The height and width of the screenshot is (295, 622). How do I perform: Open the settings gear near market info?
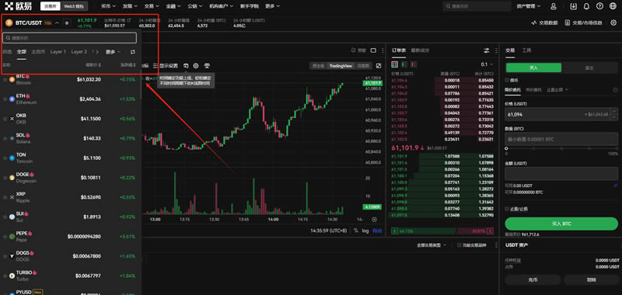tap(613, 23)
